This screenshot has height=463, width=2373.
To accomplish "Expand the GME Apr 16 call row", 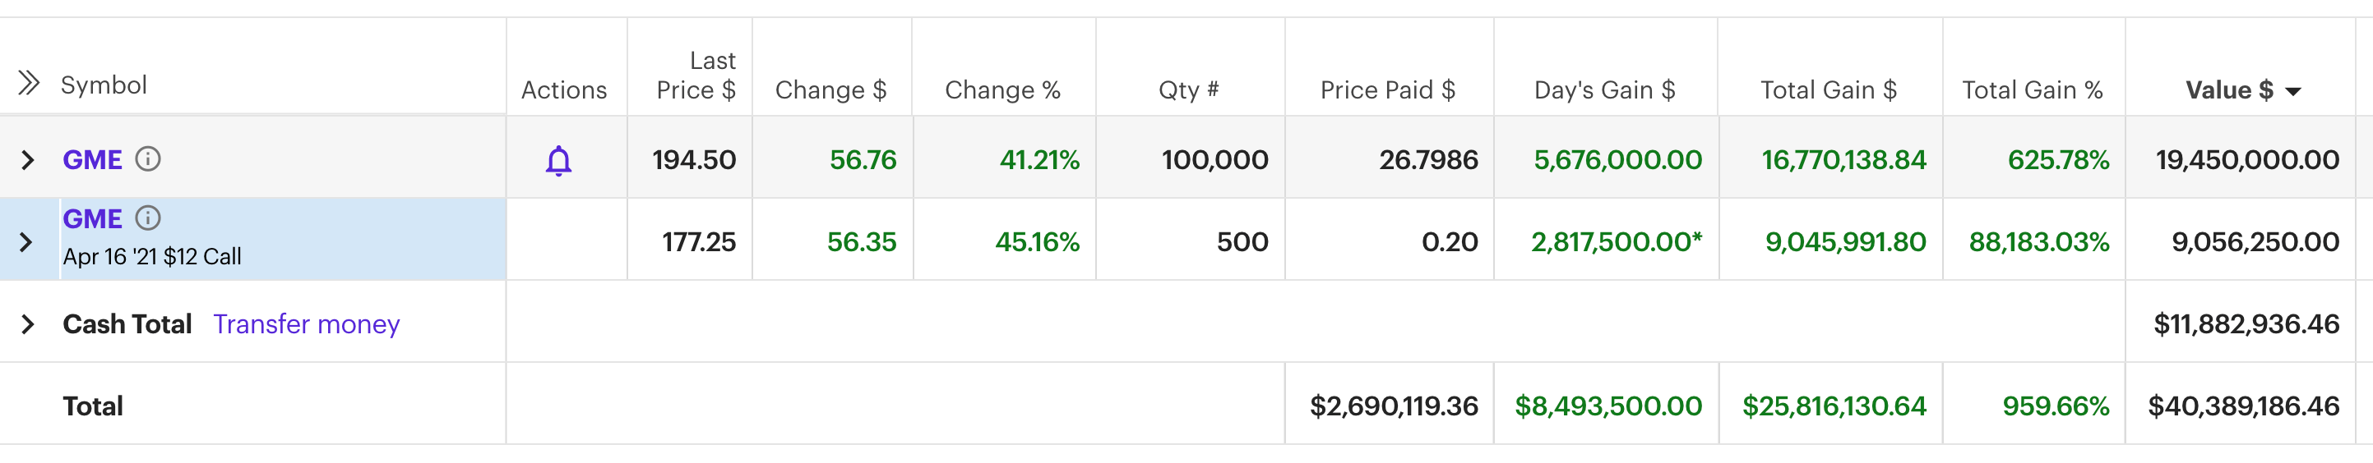I will click(x=25, y=242).
